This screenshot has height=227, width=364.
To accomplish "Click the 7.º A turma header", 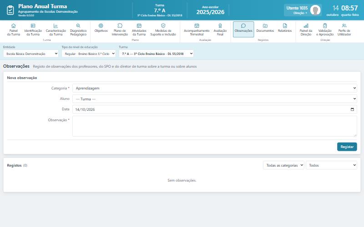I will pyautogui.click(x=160, y=10).
